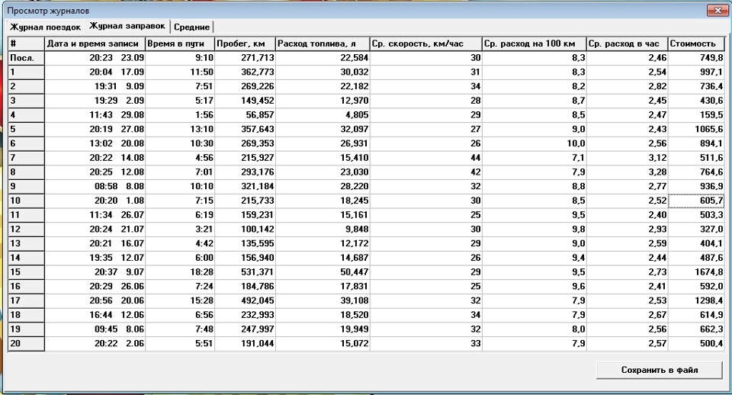The image size is (732, 395).
Task: Click cost cell 327,0
Action: coord(696,230)
